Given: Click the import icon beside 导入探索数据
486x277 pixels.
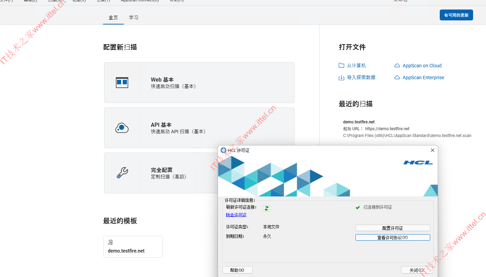Looking at the screenshot, I should point(341,77).
